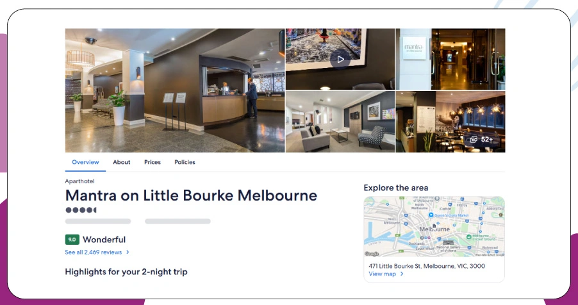Click chevron next to reviews link

(x=128, y=252)
